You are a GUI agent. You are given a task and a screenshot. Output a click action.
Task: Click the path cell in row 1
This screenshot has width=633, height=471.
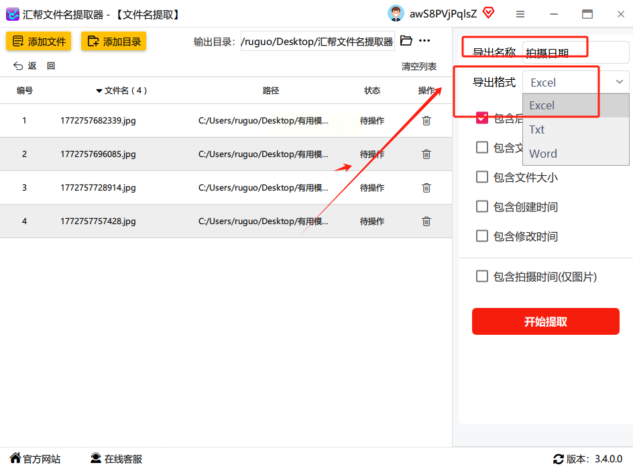pos(264,120)
